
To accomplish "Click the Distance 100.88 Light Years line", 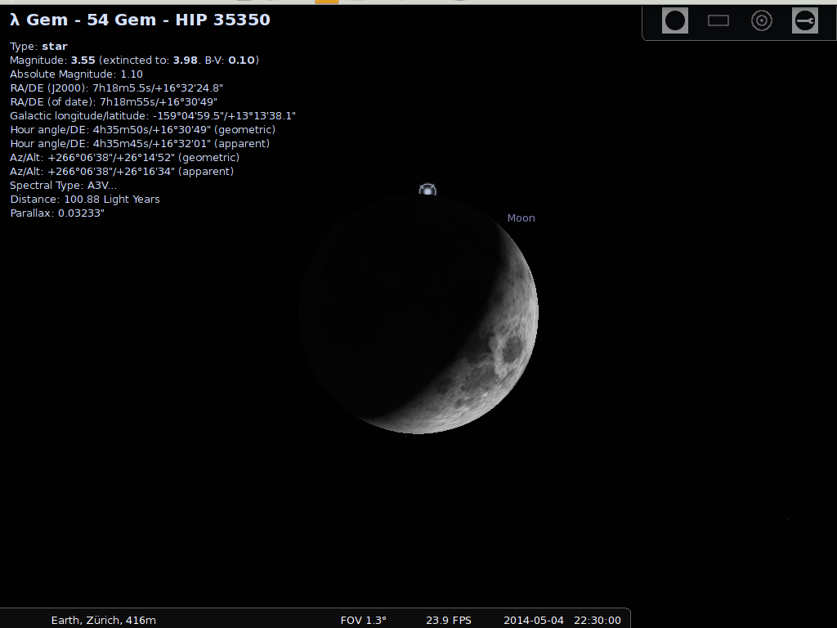I will tap(84, 200).
